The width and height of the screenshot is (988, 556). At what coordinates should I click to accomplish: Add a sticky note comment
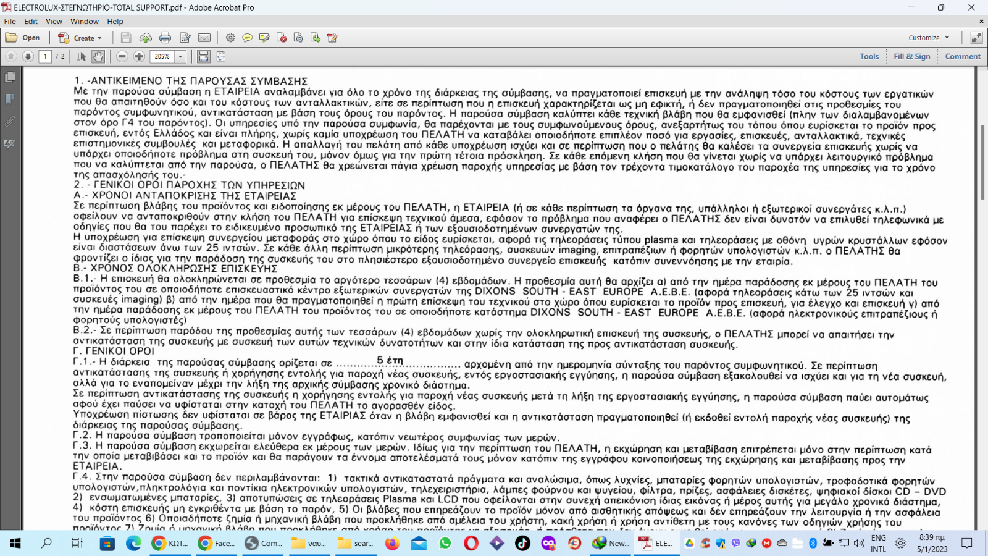247,38
